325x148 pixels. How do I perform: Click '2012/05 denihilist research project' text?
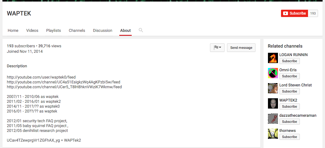(37, 131)
